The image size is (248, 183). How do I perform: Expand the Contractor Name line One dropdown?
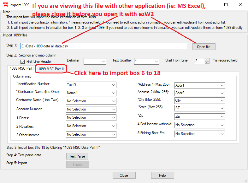pos(91,93)
